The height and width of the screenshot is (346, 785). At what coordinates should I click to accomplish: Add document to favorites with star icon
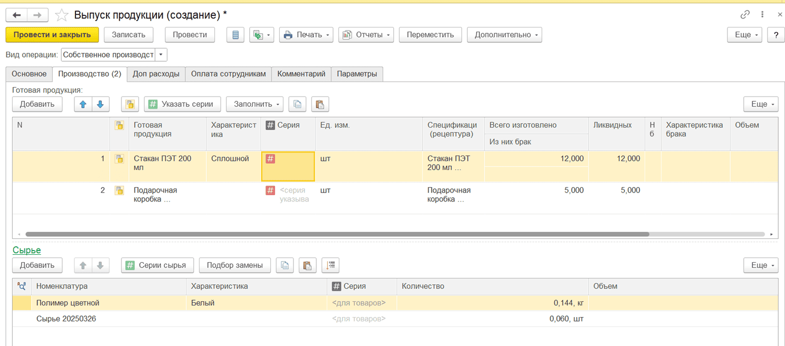62,15
